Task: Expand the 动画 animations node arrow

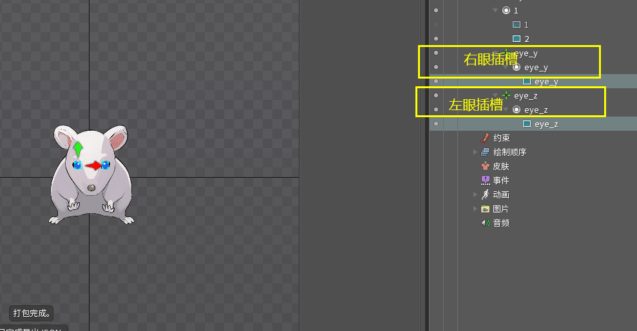Action: pos(475,194)
